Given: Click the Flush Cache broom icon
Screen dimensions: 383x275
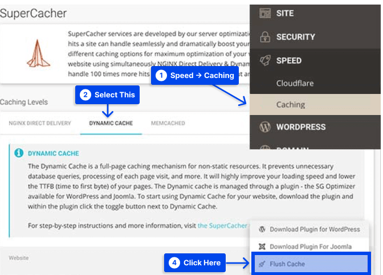Looking at the screenshot, I should (x=262, y=264).
